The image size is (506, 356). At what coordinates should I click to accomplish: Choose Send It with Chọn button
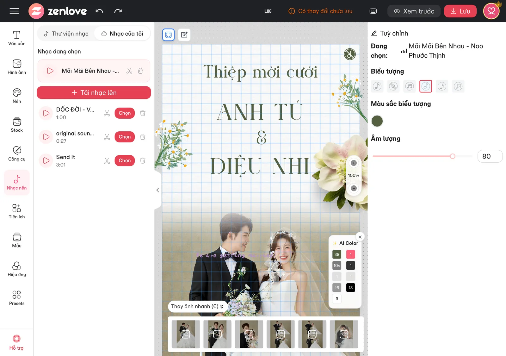click(125, 160)
